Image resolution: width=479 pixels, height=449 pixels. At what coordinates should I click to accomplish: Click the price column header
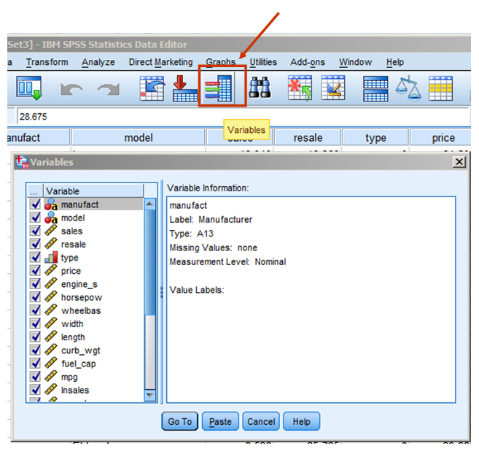440,138
